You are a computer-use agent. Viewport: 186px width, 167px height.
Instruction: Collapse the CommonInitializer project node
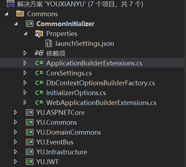click(x=16, y=24)
